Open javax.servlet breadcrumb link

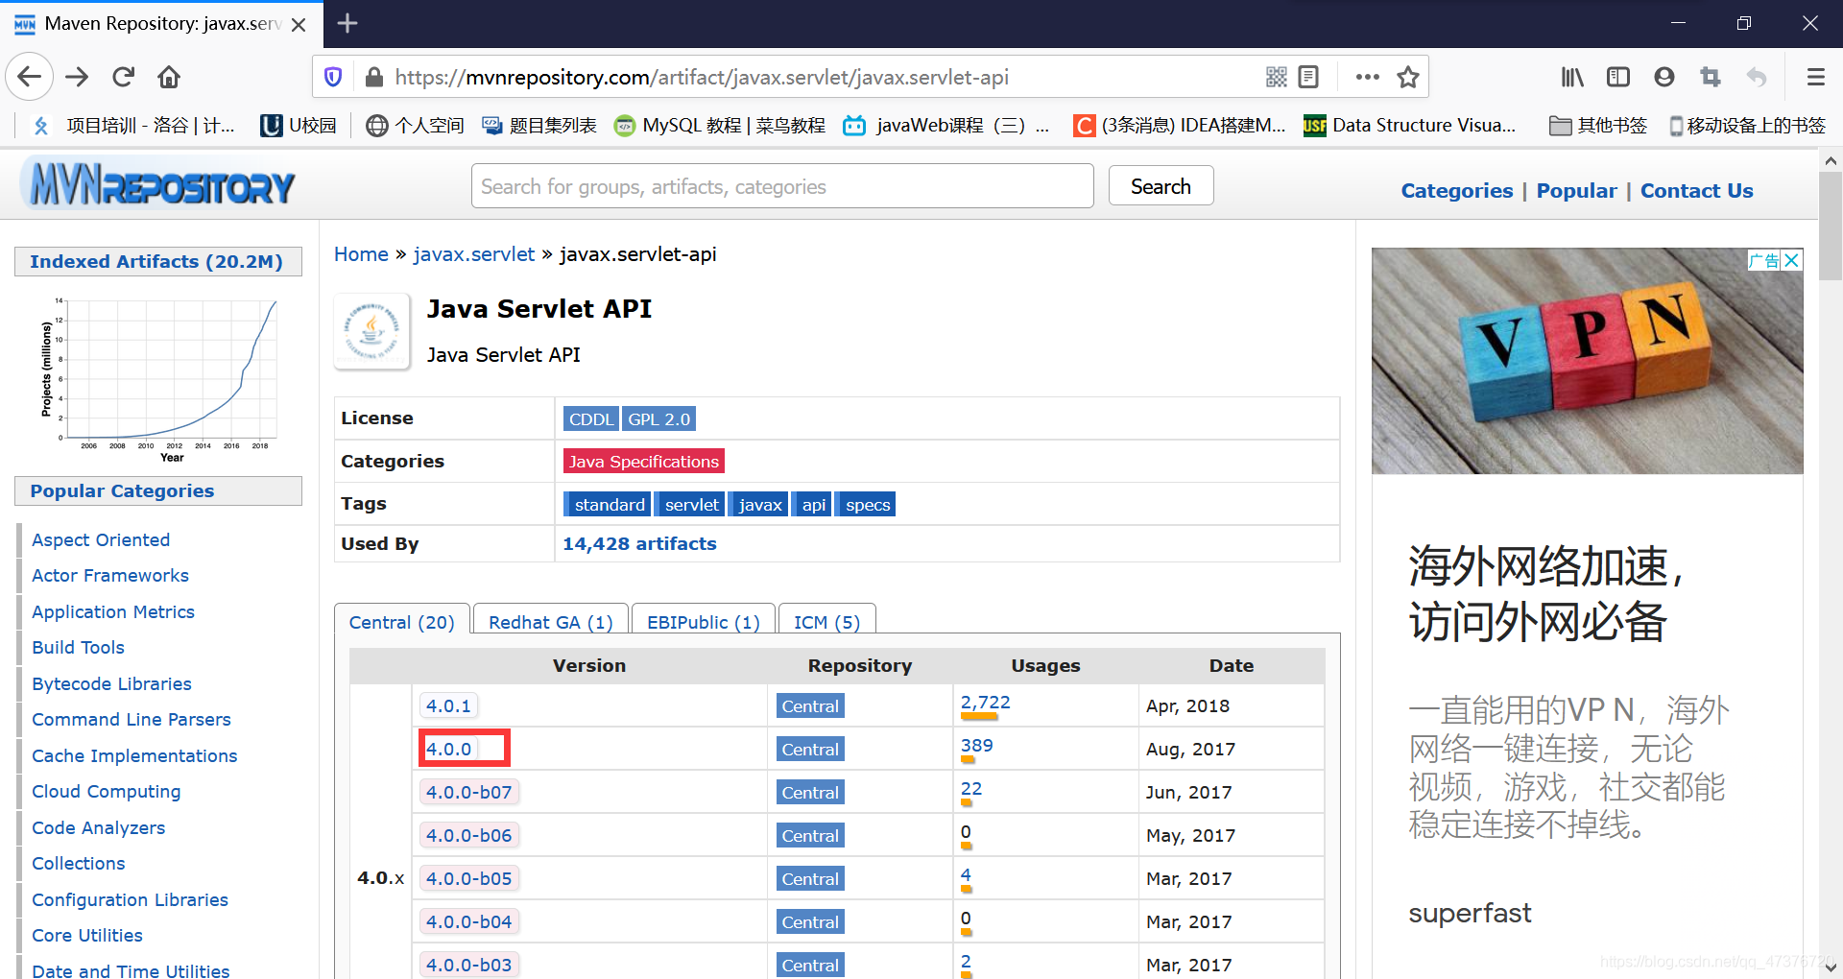(473, 254)
